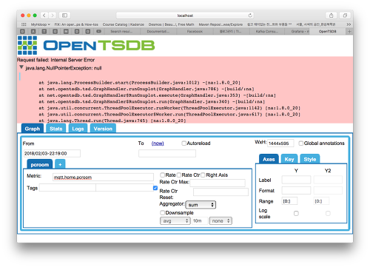Select the pcroom metric tab
The width and height of the screenshot is (370, 267).
pyautogui.click(x=40, y=164)
